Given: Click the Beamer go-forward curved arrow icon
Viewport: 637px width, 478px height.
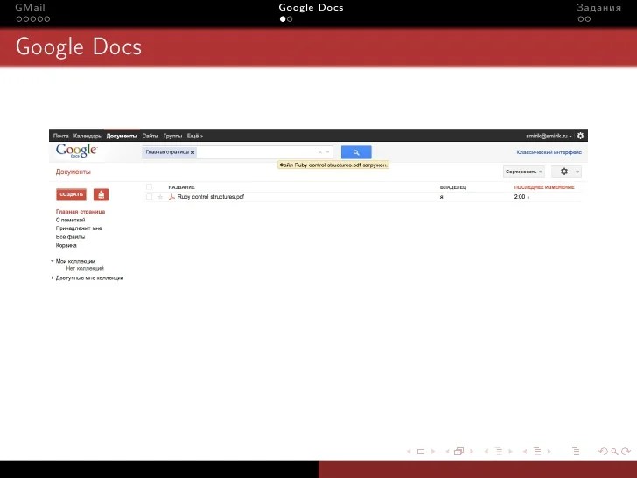Looking at the screenshot, I should pos(626,452).
